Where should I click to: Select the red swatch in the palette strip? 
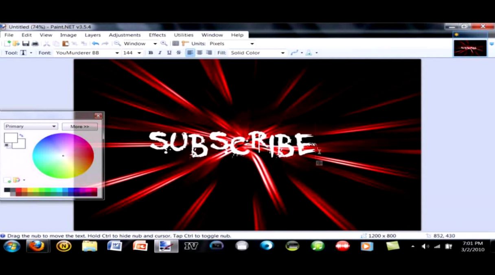(x=18, y=190)
